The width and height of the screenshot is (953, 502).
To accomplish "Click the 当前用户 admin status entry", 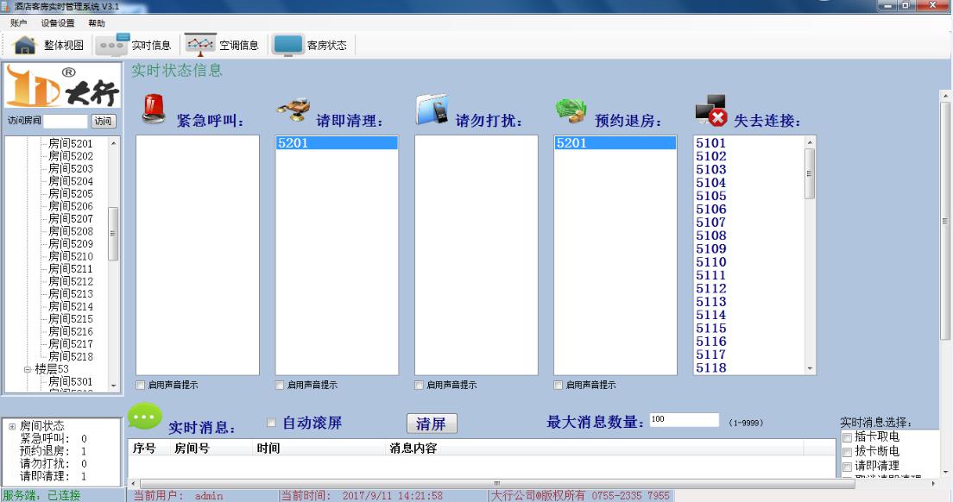I will pyautogui.click(x=178, y=495).
